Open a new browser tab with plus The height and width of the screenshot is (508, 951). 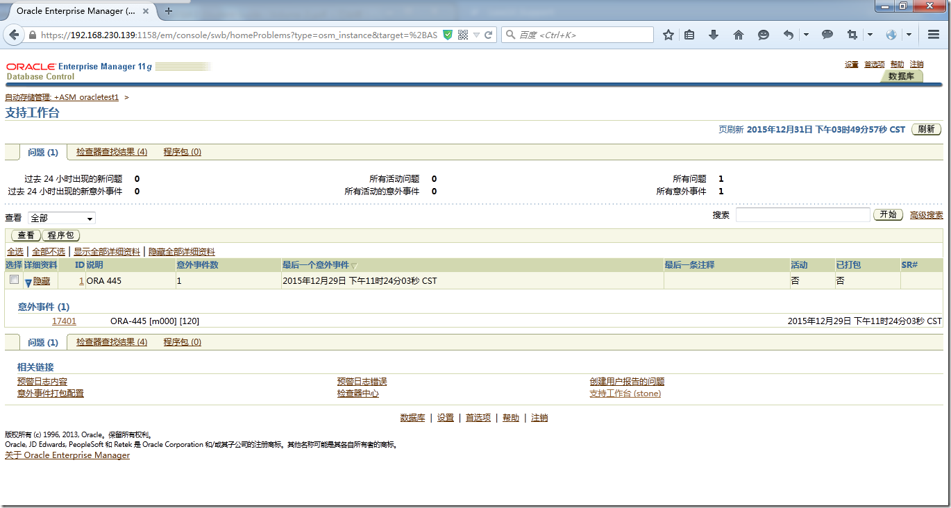169,11
